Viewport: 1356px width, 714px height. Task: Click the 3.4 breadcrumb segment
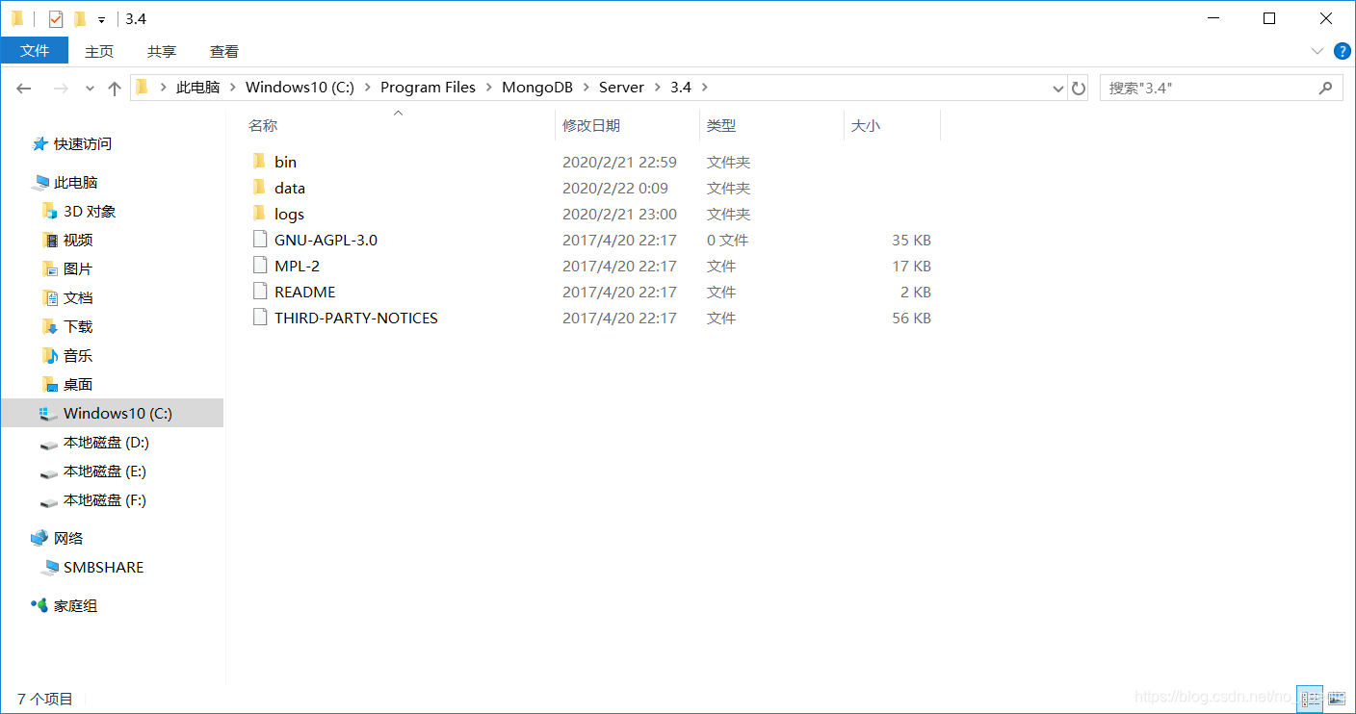681,88
